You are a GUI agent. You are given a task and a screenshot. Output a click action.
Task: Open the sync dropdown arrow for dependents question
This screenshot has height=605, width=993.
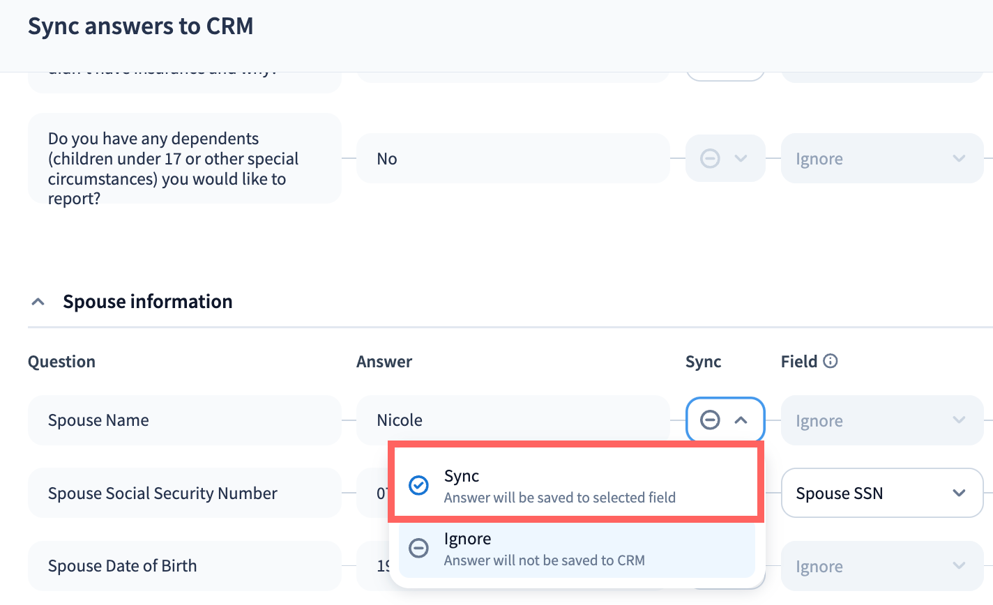coord(741,159)
